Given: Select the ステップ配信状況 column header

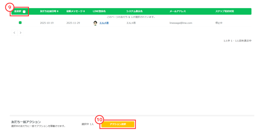Looking at the screenshot, I should pyautogui.click(x=225, y=11).
